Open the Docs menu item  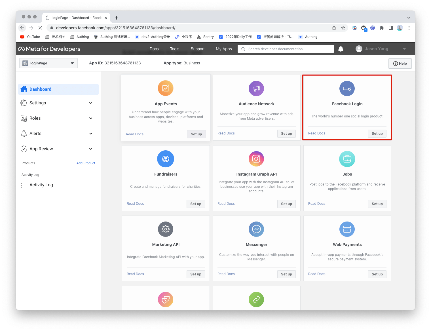[154, 49]
